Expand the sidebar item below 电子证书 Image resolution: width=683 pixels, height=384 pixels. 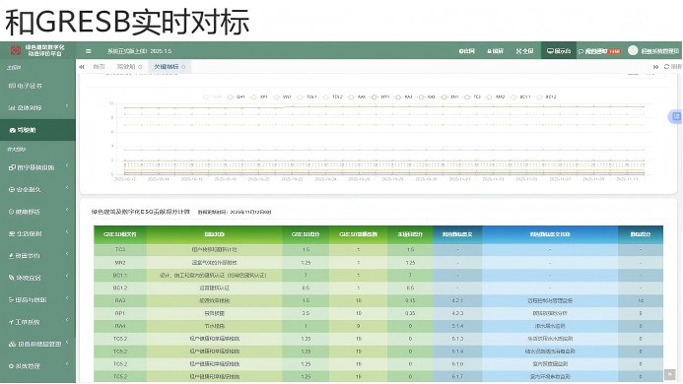[67, 105]
